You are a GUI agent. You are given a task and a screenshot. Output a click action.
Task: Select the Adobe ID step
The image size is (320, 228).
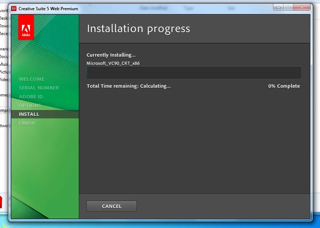point(31,96)
